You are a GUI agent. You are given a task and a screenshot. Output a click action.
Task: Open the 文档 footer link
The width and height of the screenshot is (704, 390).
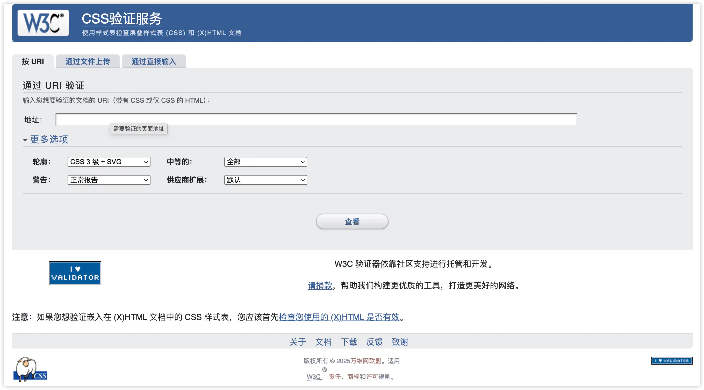[x=323, y=342]
